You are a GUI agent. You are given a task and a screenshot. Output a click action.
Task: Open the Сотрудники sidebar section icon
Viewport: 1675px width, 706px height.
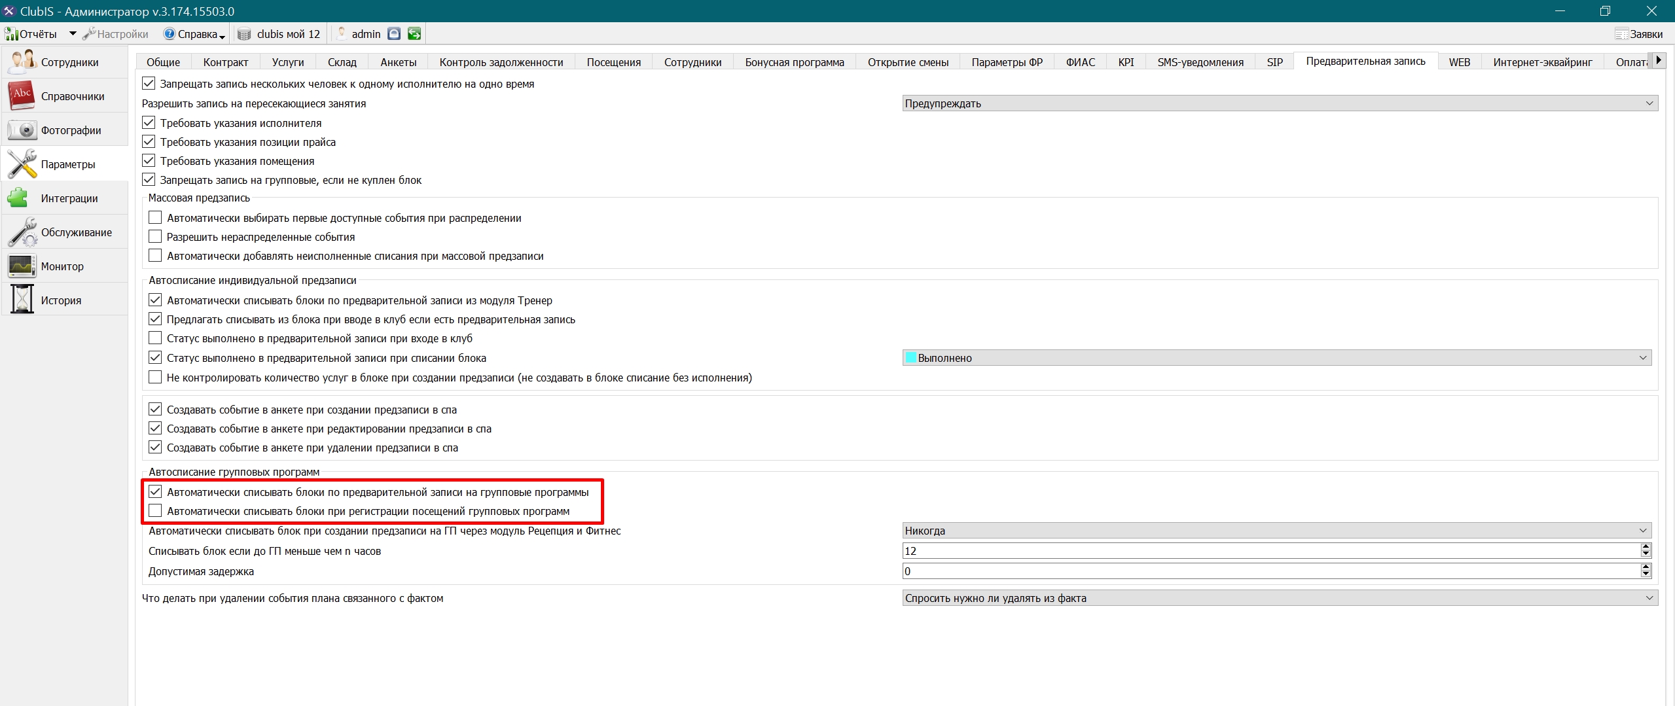click(x=22, y=62)
